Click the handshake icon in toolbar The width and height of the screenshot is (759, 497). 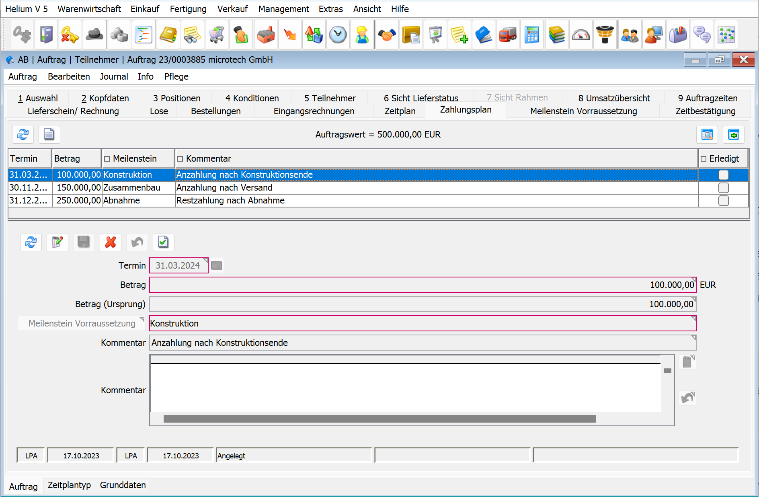click(387, 35)
